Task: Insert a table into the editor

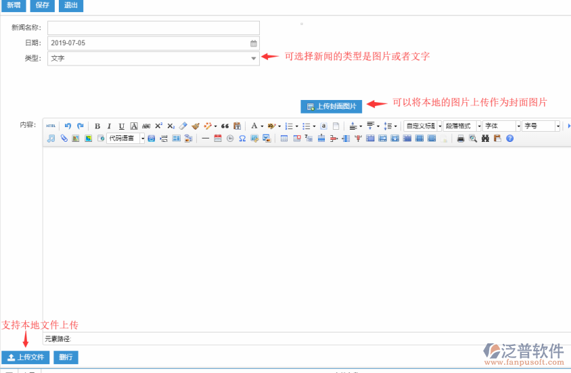Action: (x=284, y=138)
